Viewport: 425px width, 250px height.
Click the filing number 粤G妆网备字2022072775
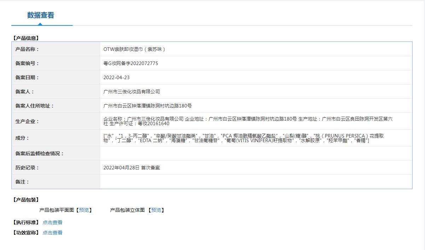pos(130,63)
